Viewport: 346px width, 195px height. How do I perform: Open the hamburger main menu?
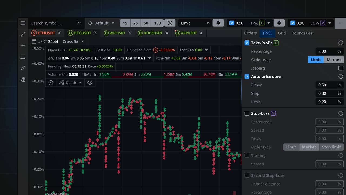23,23
